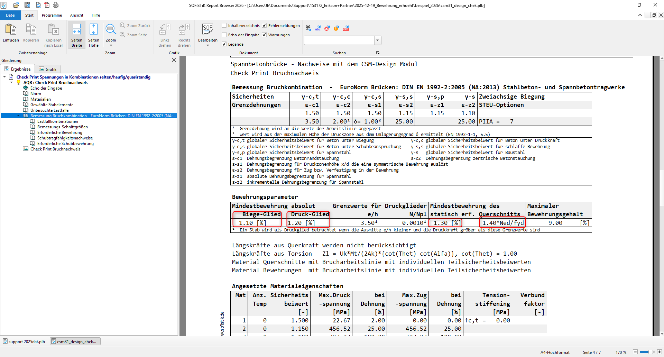Switch to the Grafik outline tab

(48, 69)
